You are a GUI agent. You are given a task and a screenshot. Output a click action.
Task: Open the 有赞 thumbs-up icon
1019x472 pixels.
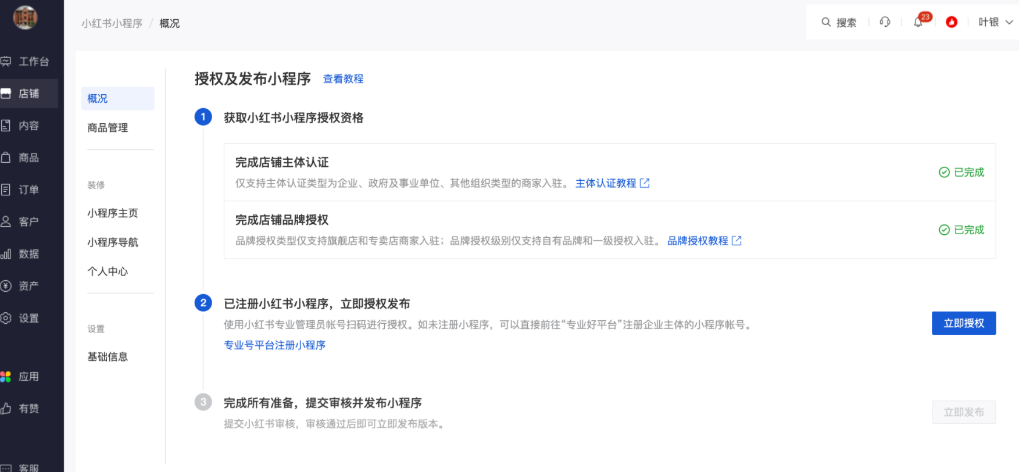tap(6, 409)
